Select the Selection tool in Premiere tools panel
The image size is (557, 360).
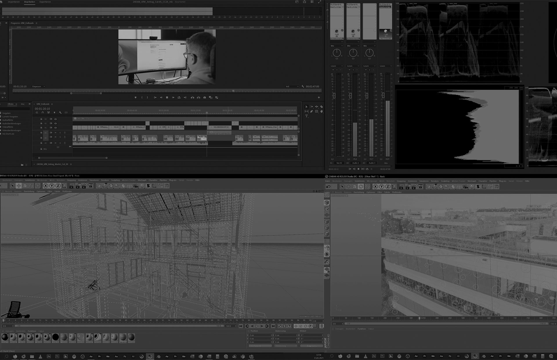tap(307, 107)
